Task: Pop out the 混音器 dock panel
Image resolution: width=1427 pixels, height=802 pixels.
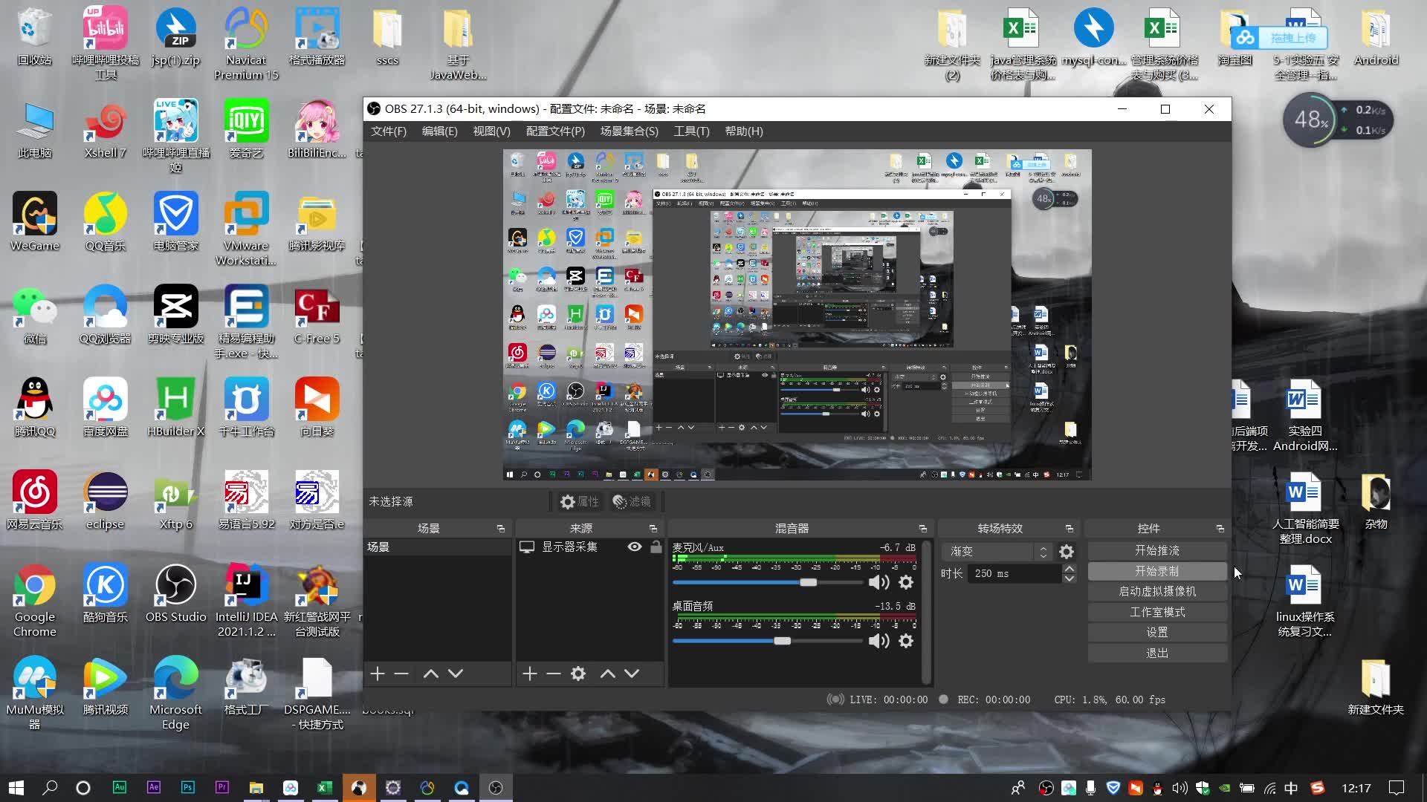Action: tap(923, 529)
